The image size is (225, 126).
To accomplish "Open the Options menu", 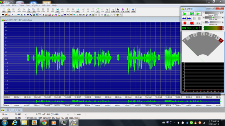I will coord(36,6).
